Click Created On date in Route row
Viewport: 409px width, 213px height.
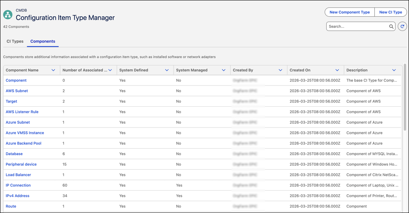click(315, 206)
